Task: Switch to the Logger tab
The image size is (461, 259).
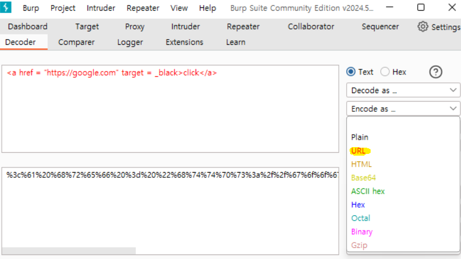Action: click(x=130, y=42)
